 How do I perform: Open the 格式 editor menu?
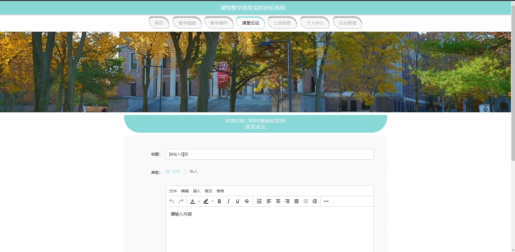click(208, 191)
